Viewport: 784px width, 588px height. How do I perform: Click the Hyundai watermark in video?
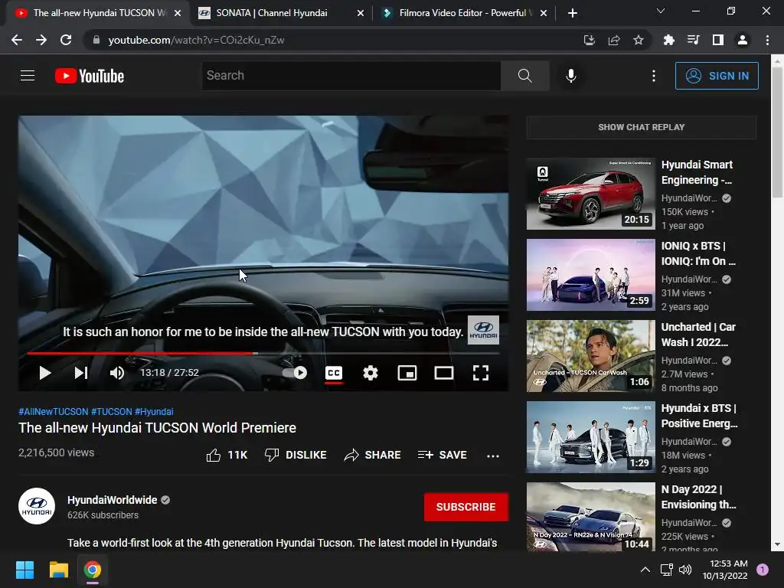483,330
